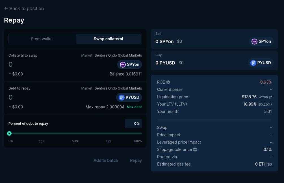Click Back to position link

tap(27, 8)
